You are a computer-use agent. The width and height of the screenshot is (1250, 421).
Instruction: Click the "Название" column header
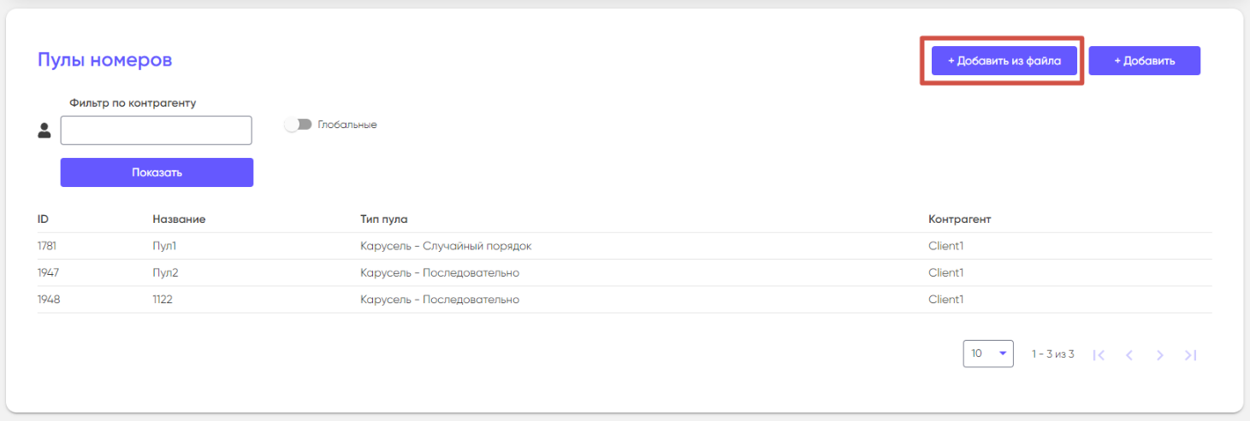(179, 219)
